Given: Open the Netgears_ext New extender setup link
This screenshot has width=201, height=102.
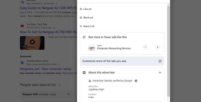Looking at the screenshot, I should (x=46, y=69).
